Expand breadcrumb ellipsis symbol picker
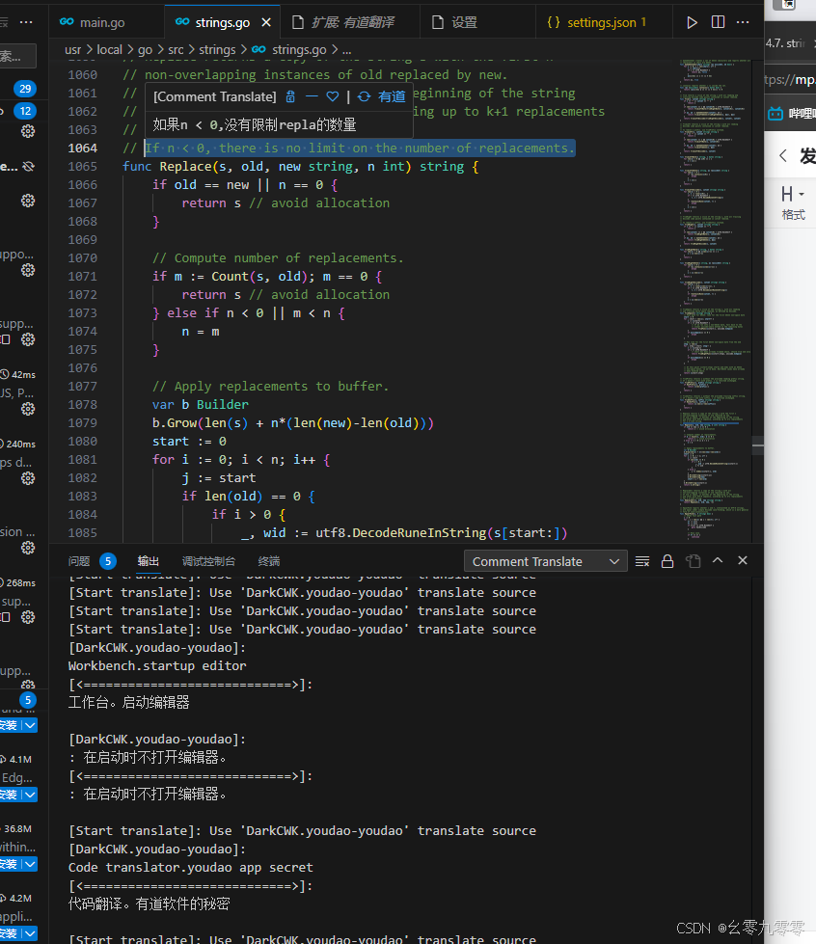This screenshot has width=816, height=944. tap(347, 50)
